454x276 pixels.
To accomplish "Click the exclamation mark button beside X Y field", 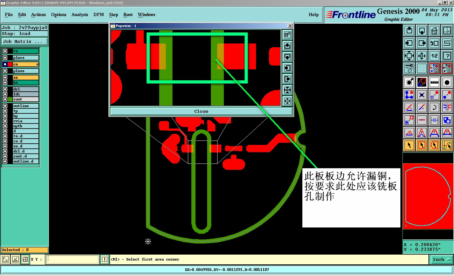I will click(x=105, y=259).
